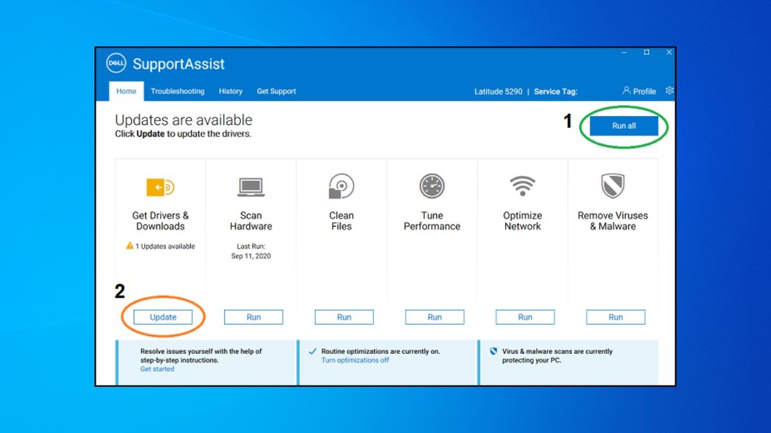Click the 'Scan Hardware' label

point(251,221)
